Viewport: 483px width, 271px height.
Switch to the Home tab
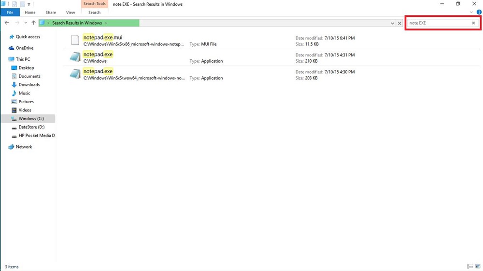click(30, 13)
